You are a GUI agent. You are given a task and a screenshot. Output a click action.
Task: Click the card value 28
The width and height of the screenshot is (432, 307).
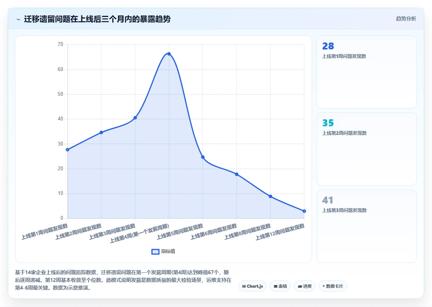point(328,46)
